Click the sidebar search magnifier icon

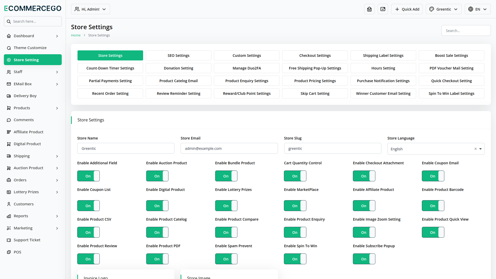pyautogui.click(x=9, y=21)
